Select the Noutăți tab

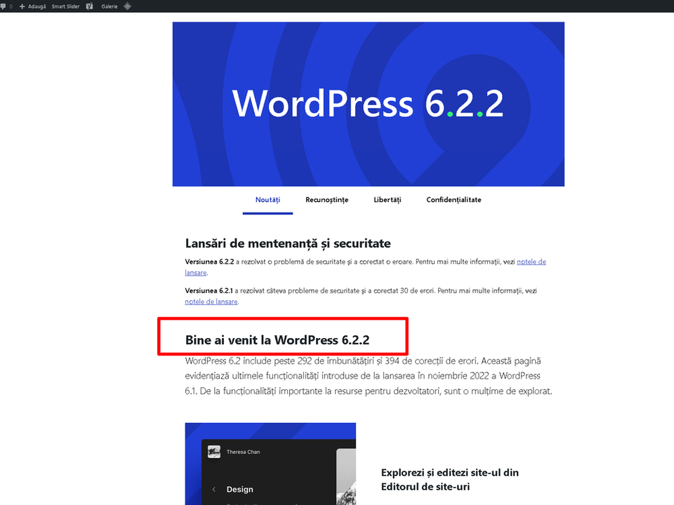[x=267, y=200]
